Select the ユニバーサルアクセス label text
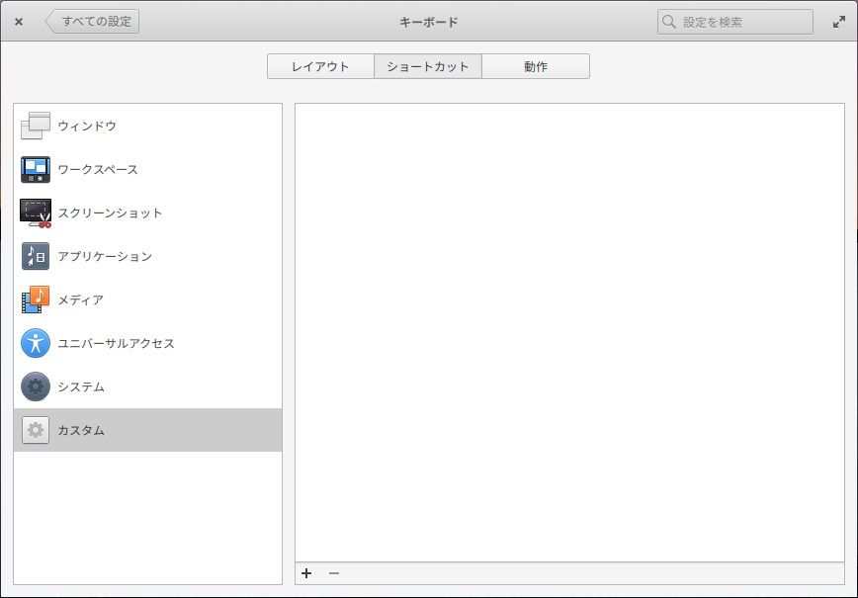Viewport: 858px width, 598px height. click(116, 343)
